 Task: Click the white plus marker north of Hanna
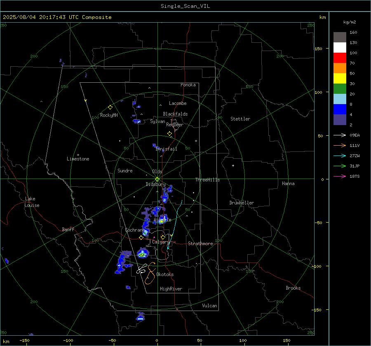click(x=233, y=165)
